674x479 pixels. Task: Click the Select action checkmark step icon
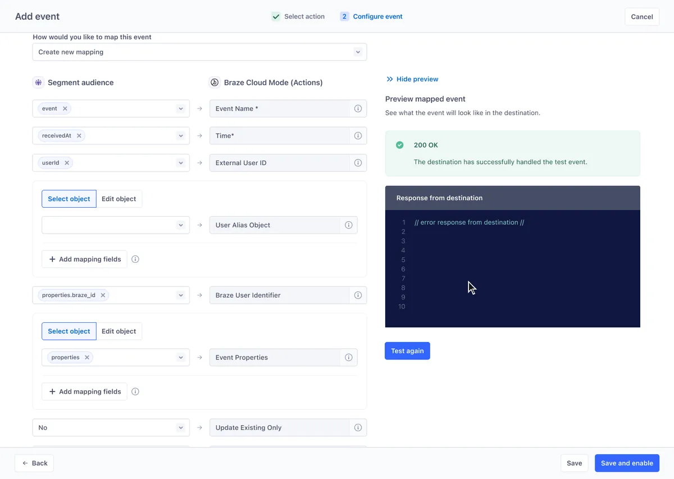click(276, 16)
